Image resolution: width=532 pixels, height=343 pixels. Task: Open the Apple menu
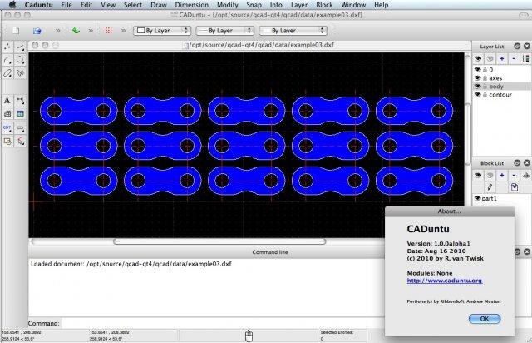tap(12, 5)
